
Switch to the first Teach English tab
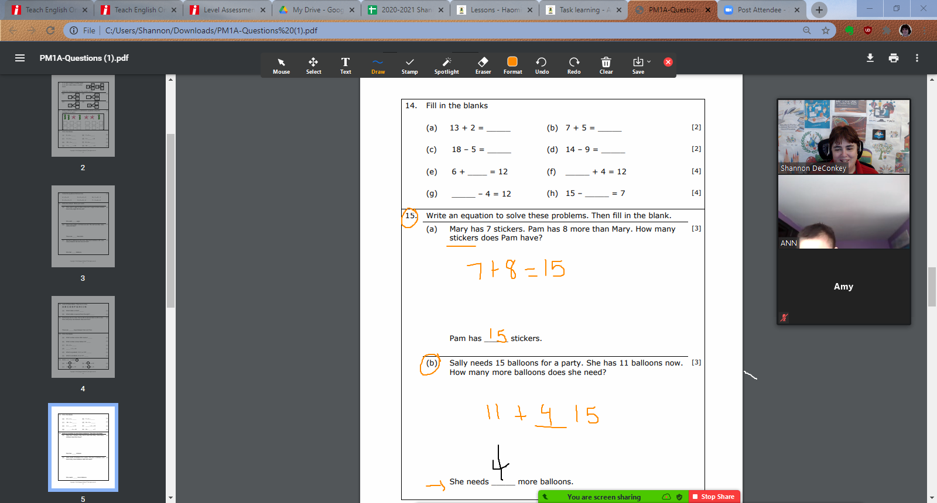49,9
